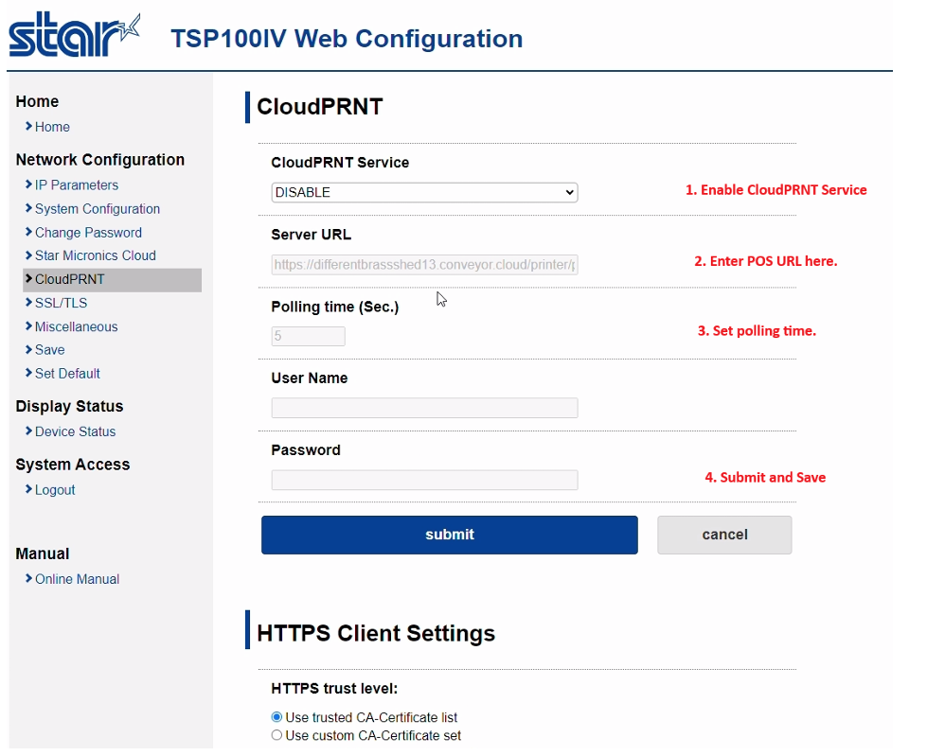Select CloudPRNT in the sidebar
Image resolution: width=927 pixels, height=756 pixels.
coord(113,279)
